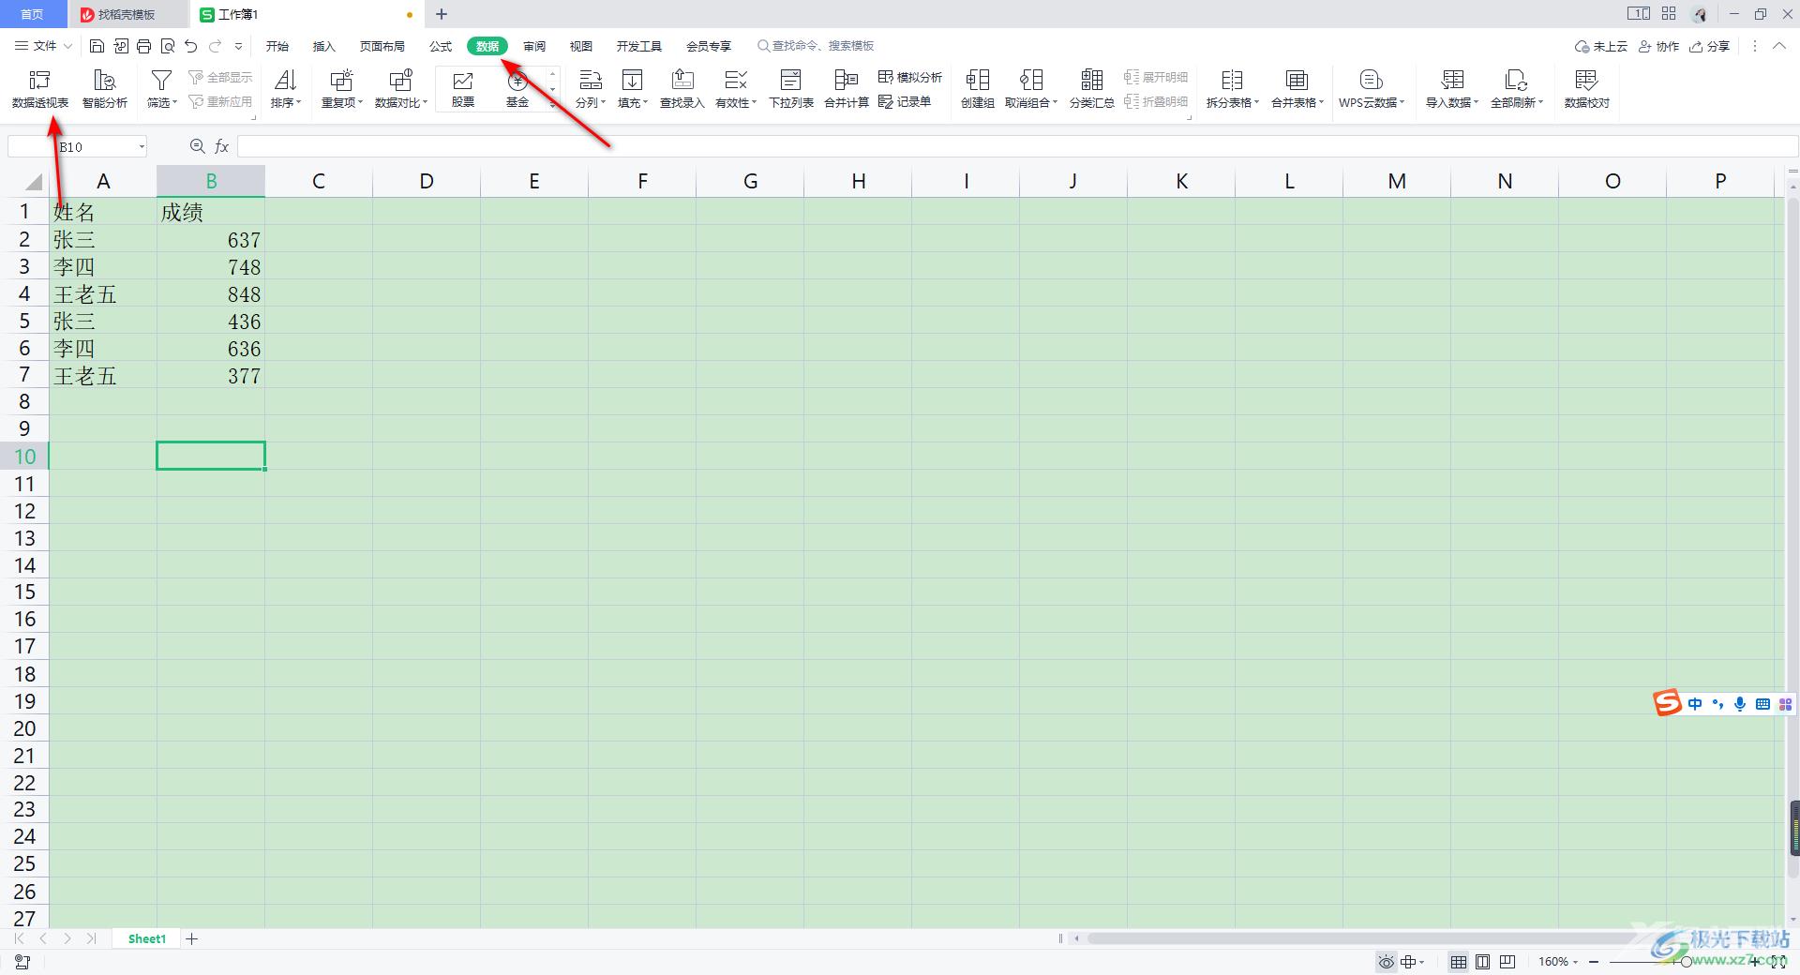Image resolution: width=1800 pixels, height=975 pixels.
Task: Click the 查找命令 search commands box
Action: [x=816, y=46]
